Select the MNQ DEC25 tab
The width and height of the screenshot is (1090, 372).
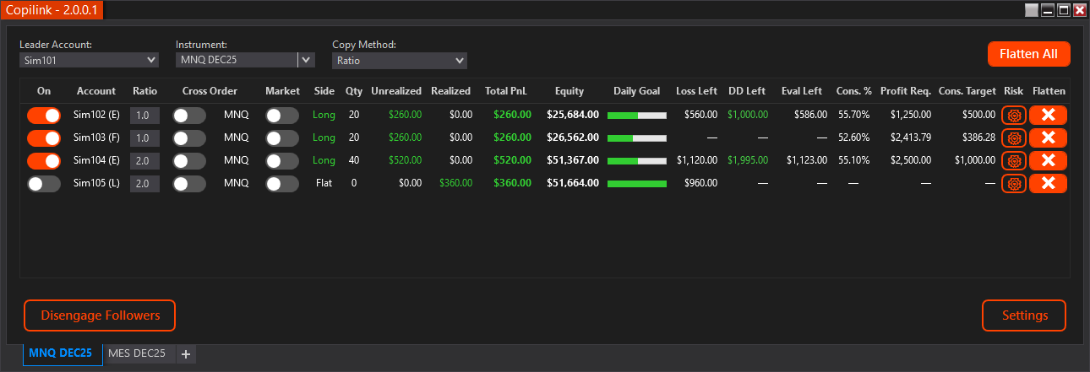pyautogui.click(x=61, y=353)
